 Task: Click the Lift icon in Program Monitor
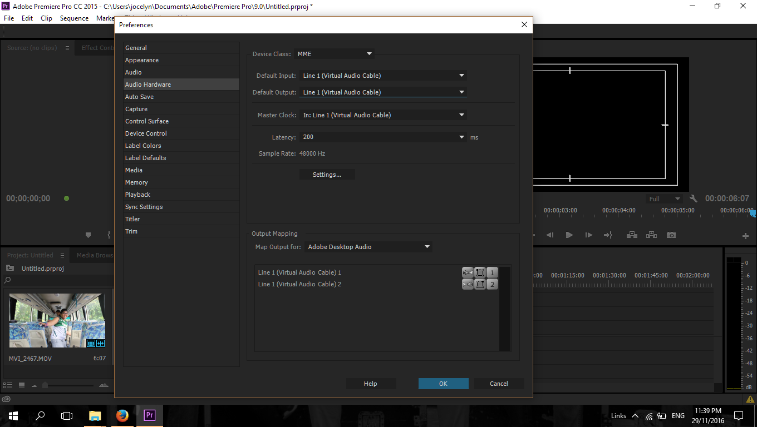(x=632, y=235)
